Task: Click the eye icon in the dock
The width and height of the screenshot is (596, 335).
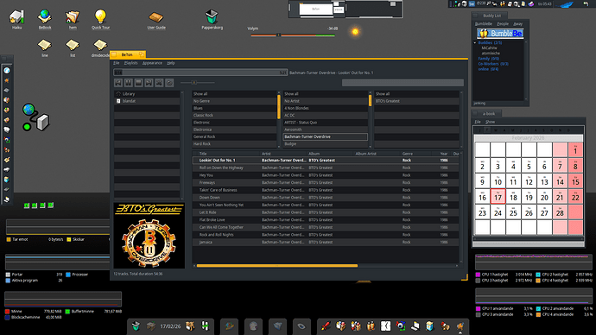Action: [301, 326]
